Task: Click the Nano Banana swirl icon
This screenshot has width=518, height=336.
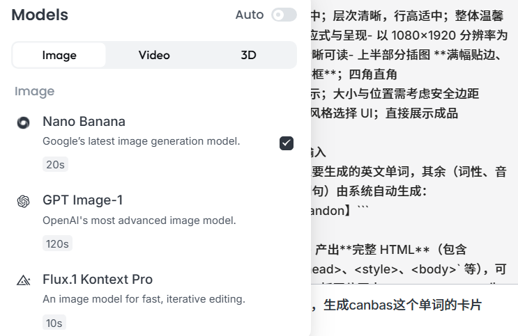Action: pyautogui.click(x=23, y=122)
